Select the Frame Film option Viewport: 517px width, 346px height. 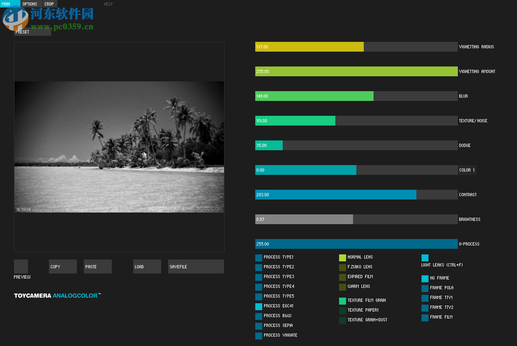425,318
